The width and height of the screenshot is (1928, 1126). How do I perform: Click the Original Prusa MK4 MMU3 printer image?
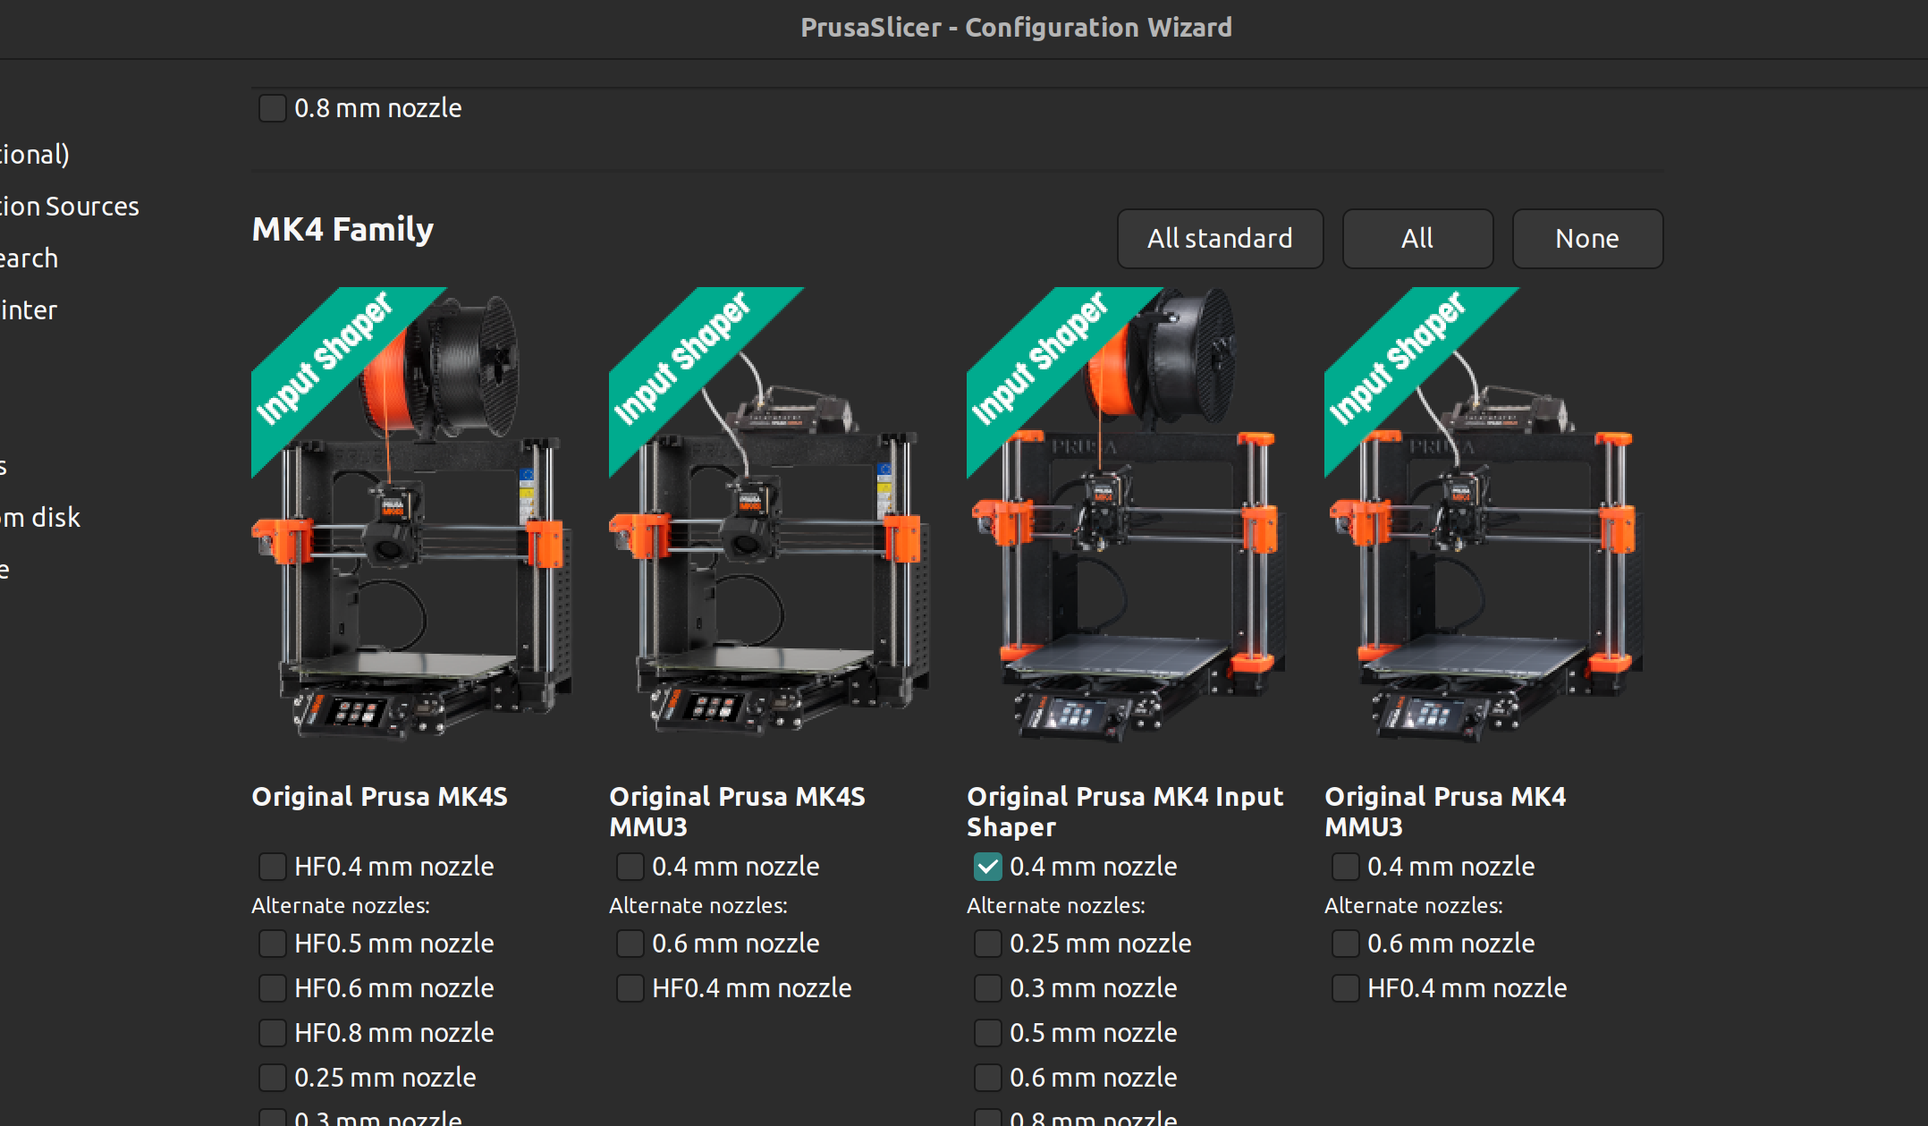coord(1485,514)
